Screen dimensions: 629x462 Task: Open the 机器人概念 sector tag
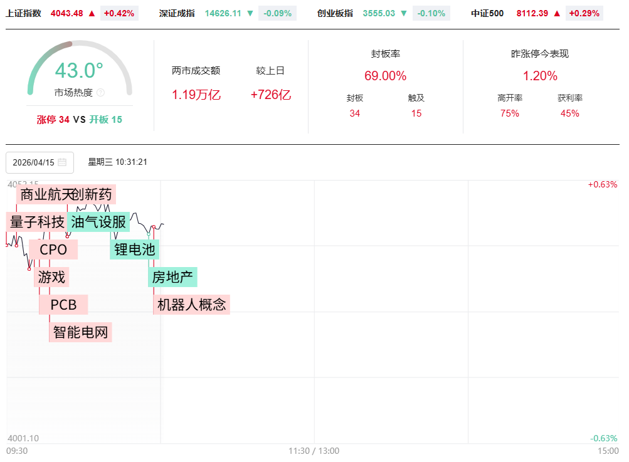(192, 305)
